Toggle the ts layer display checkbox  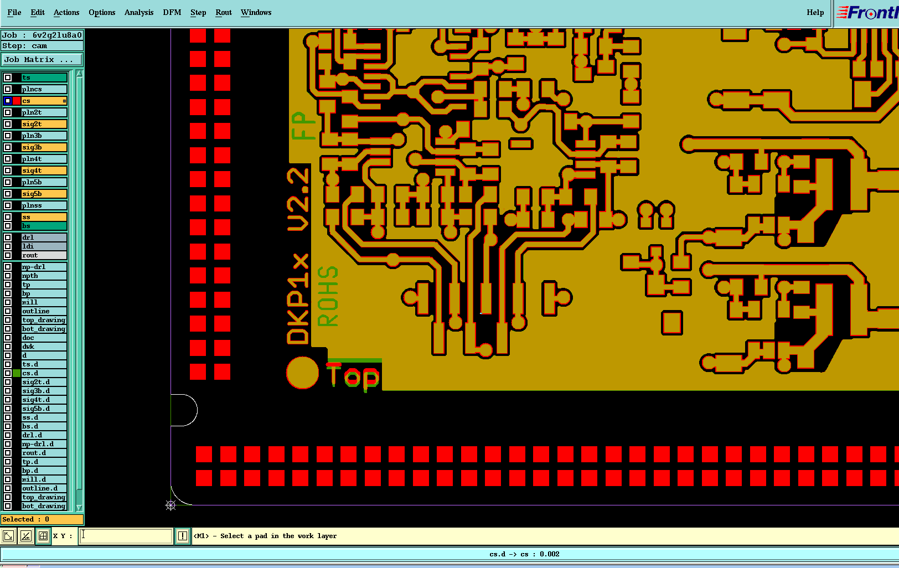point(8,78)
